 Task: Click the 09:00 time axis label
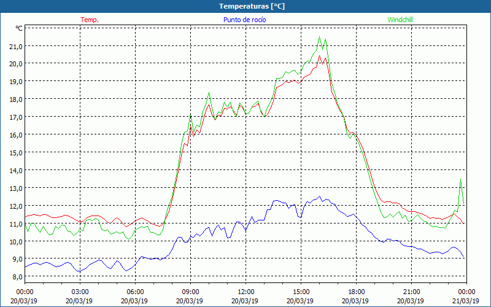[x=190, y=292]
